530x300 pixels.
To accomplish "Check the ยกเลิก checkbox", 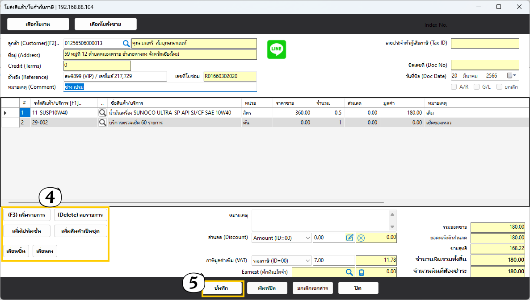I will click(x=499, y=87).
